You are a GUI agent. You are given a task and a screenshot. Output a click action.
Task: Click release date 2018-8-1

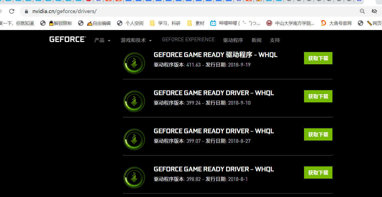[238, 179]
